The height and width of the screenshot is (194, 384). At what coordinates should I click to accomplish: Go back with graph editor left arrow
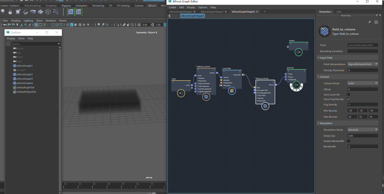pos(169,16)
